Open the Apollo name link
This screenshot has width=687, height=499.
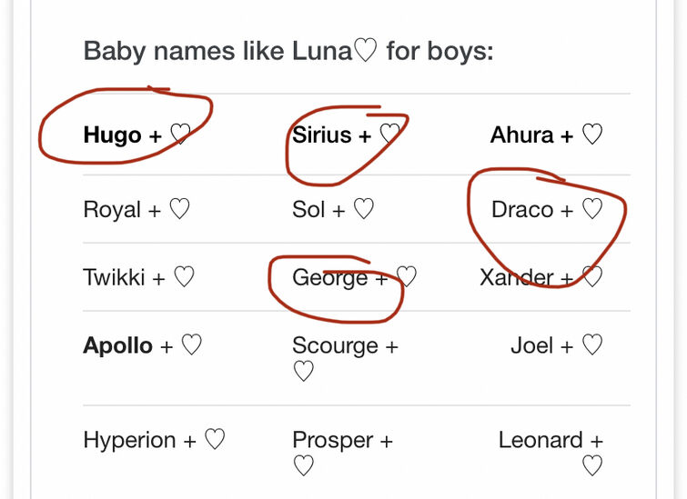[x=117, y=345]
